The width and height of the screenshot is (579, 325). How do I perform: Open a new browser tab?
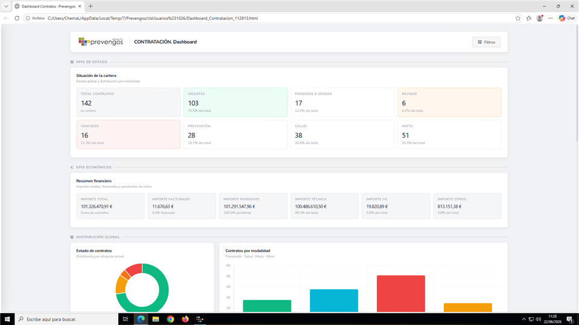tap(90, 6)
